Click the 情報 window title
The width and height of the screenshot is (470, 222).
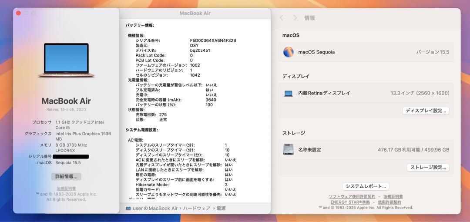point(310,18)
